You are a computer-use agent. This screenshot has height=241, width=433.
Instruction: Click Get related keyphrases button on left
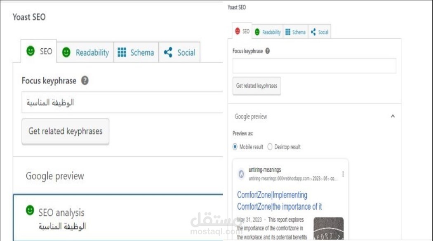(66, 131)
